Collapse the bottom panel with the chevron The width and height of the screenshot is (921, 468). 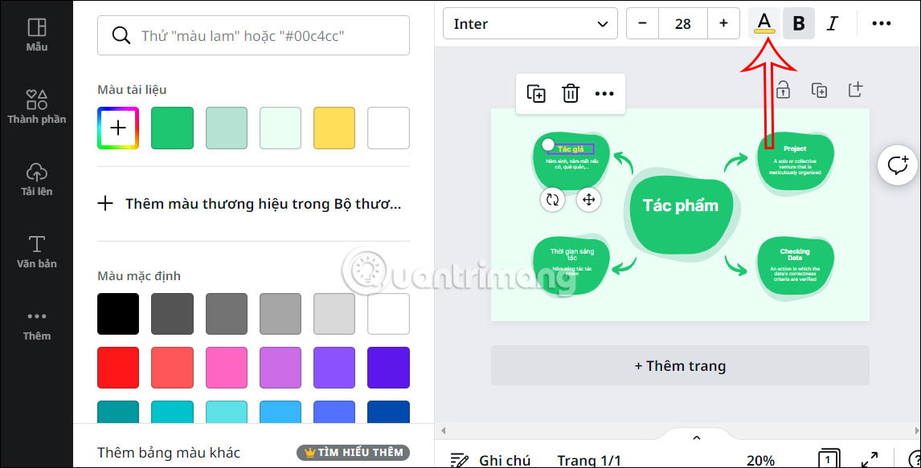tap(696, 437)
